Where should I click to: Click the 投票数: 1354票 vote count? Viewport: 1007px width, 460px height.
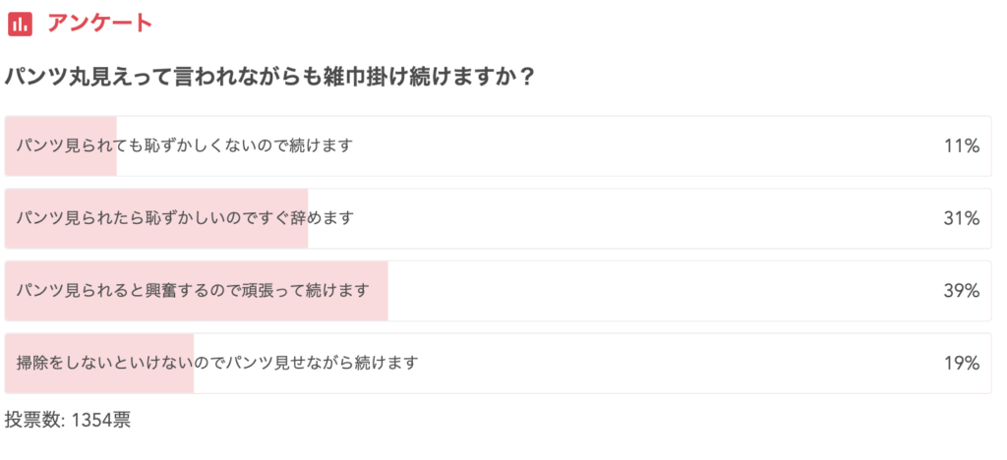(68, 421)
